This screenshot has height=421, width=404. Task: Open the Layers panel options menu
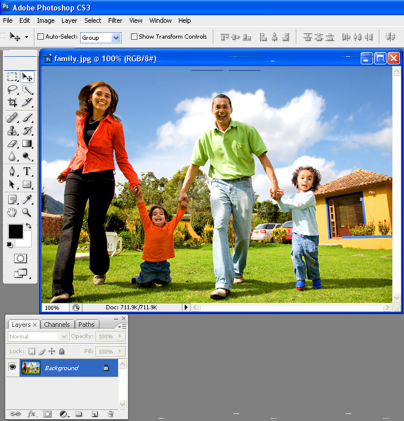[122, 325]
